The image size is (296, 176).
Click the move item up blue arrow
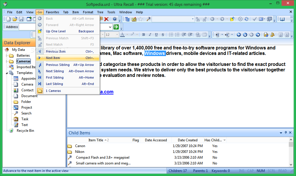(239, 35)
